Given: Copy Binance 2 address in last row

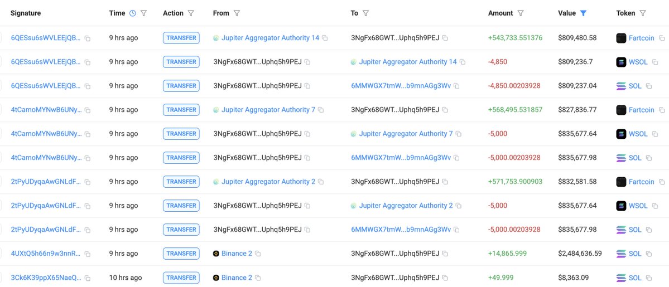Looking at the screenshot, I should 258,278.
